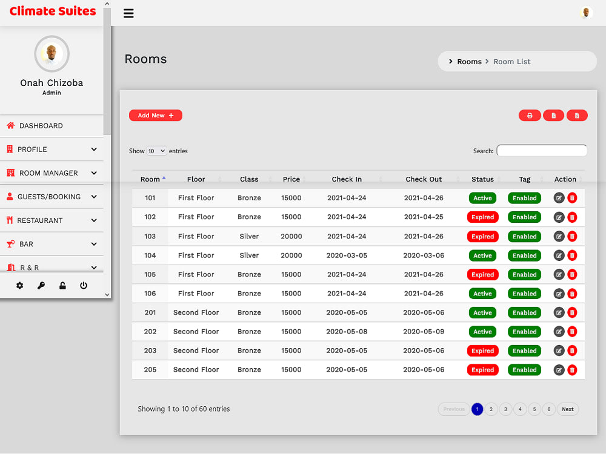Sort table by Check Out column
This screenshot has width=606, height=454.
[x=424, y=179]
